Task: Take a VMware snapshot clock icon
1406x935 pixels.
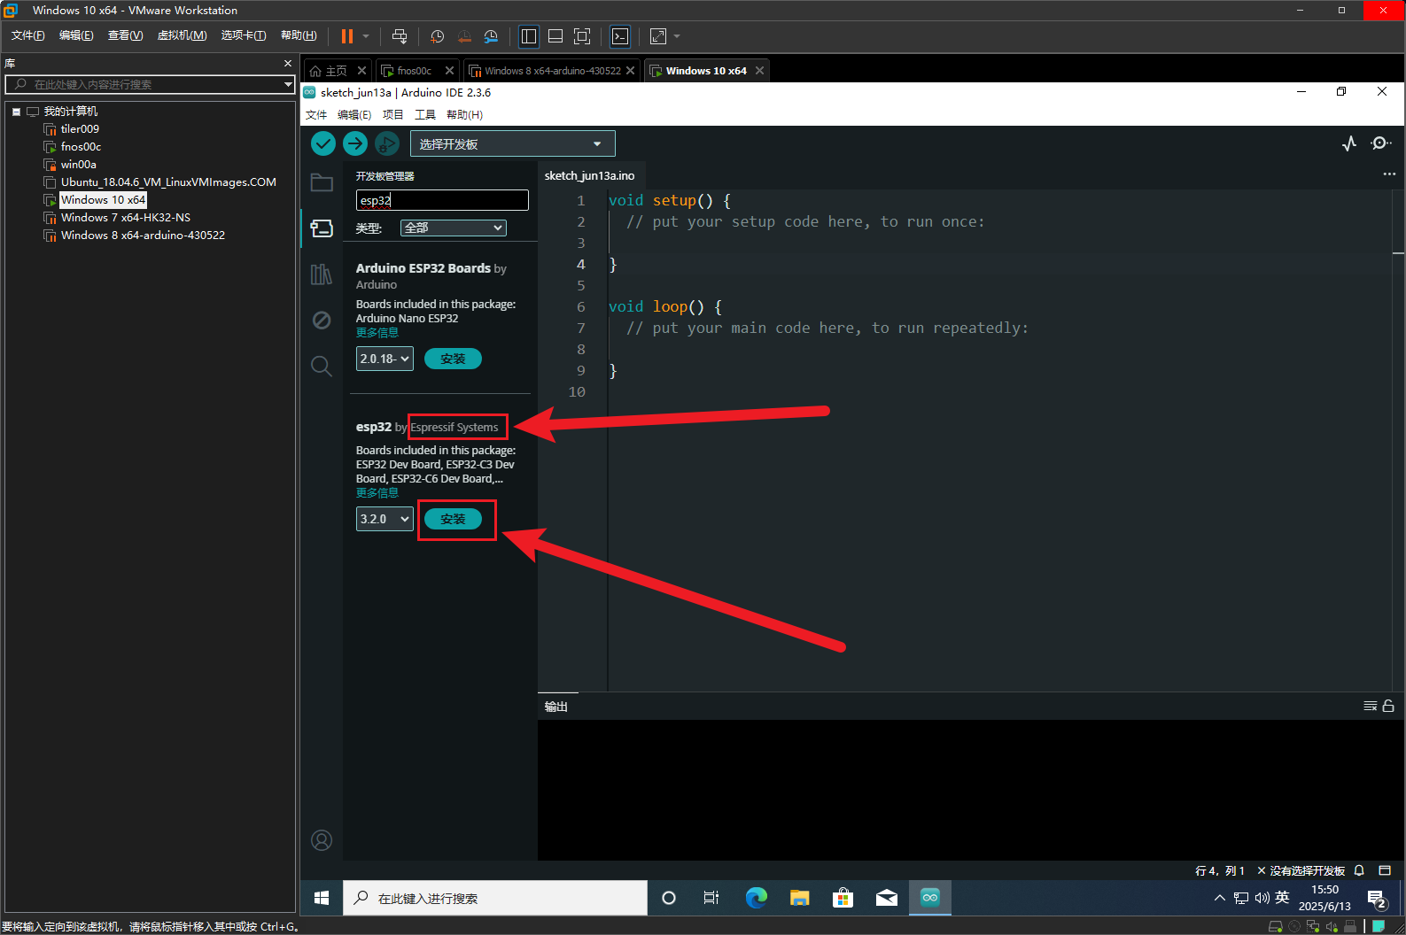Action: pyautogui.click(x=437, y=36)
